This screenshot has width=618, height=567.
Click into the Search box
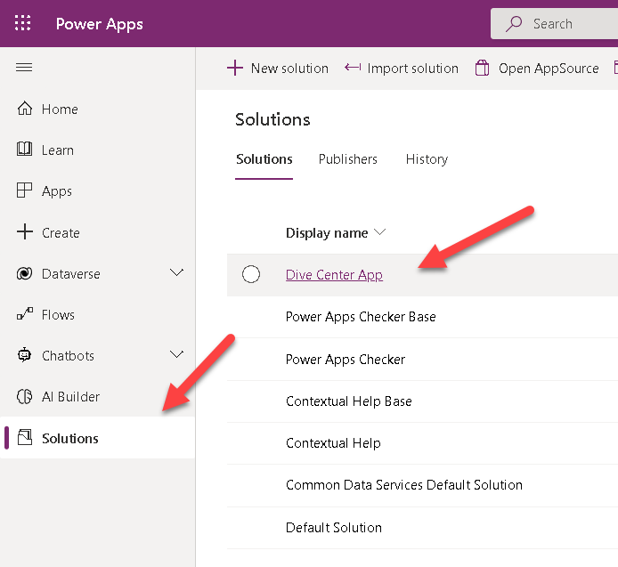(556, 24)
